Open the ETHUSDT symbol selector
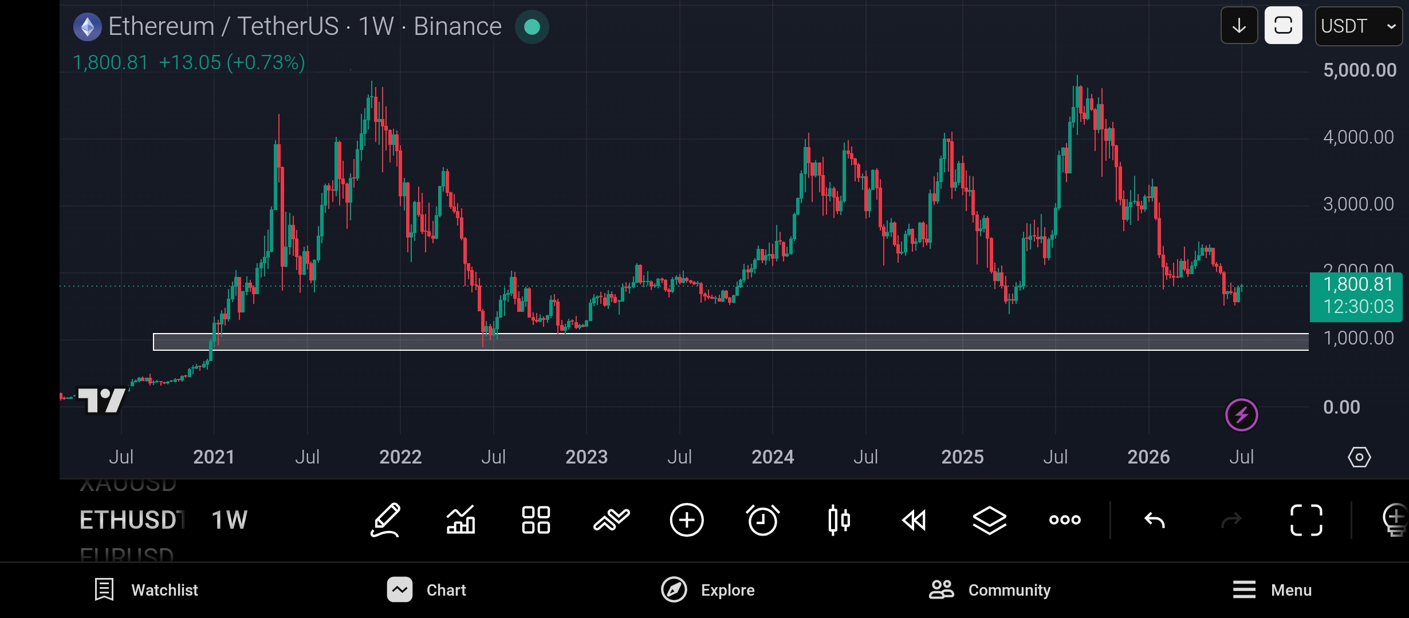 pyautogui.click(x=132, y=520)
